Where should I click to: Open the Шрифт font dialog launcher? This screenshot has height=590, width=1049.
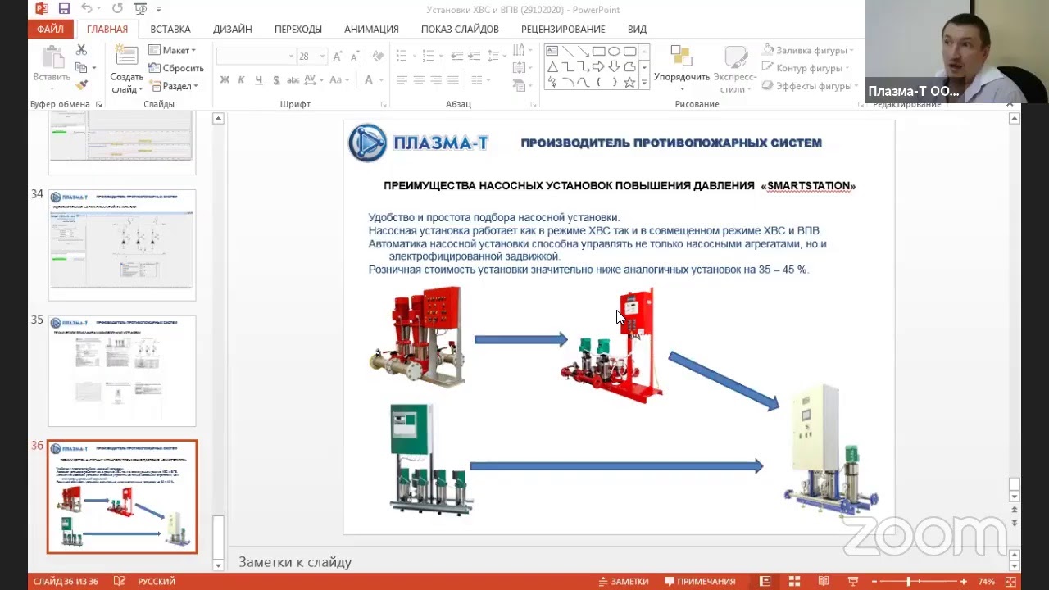(384, 105)
